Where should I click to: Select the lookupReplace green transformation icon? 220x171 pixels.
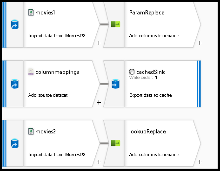116,143
